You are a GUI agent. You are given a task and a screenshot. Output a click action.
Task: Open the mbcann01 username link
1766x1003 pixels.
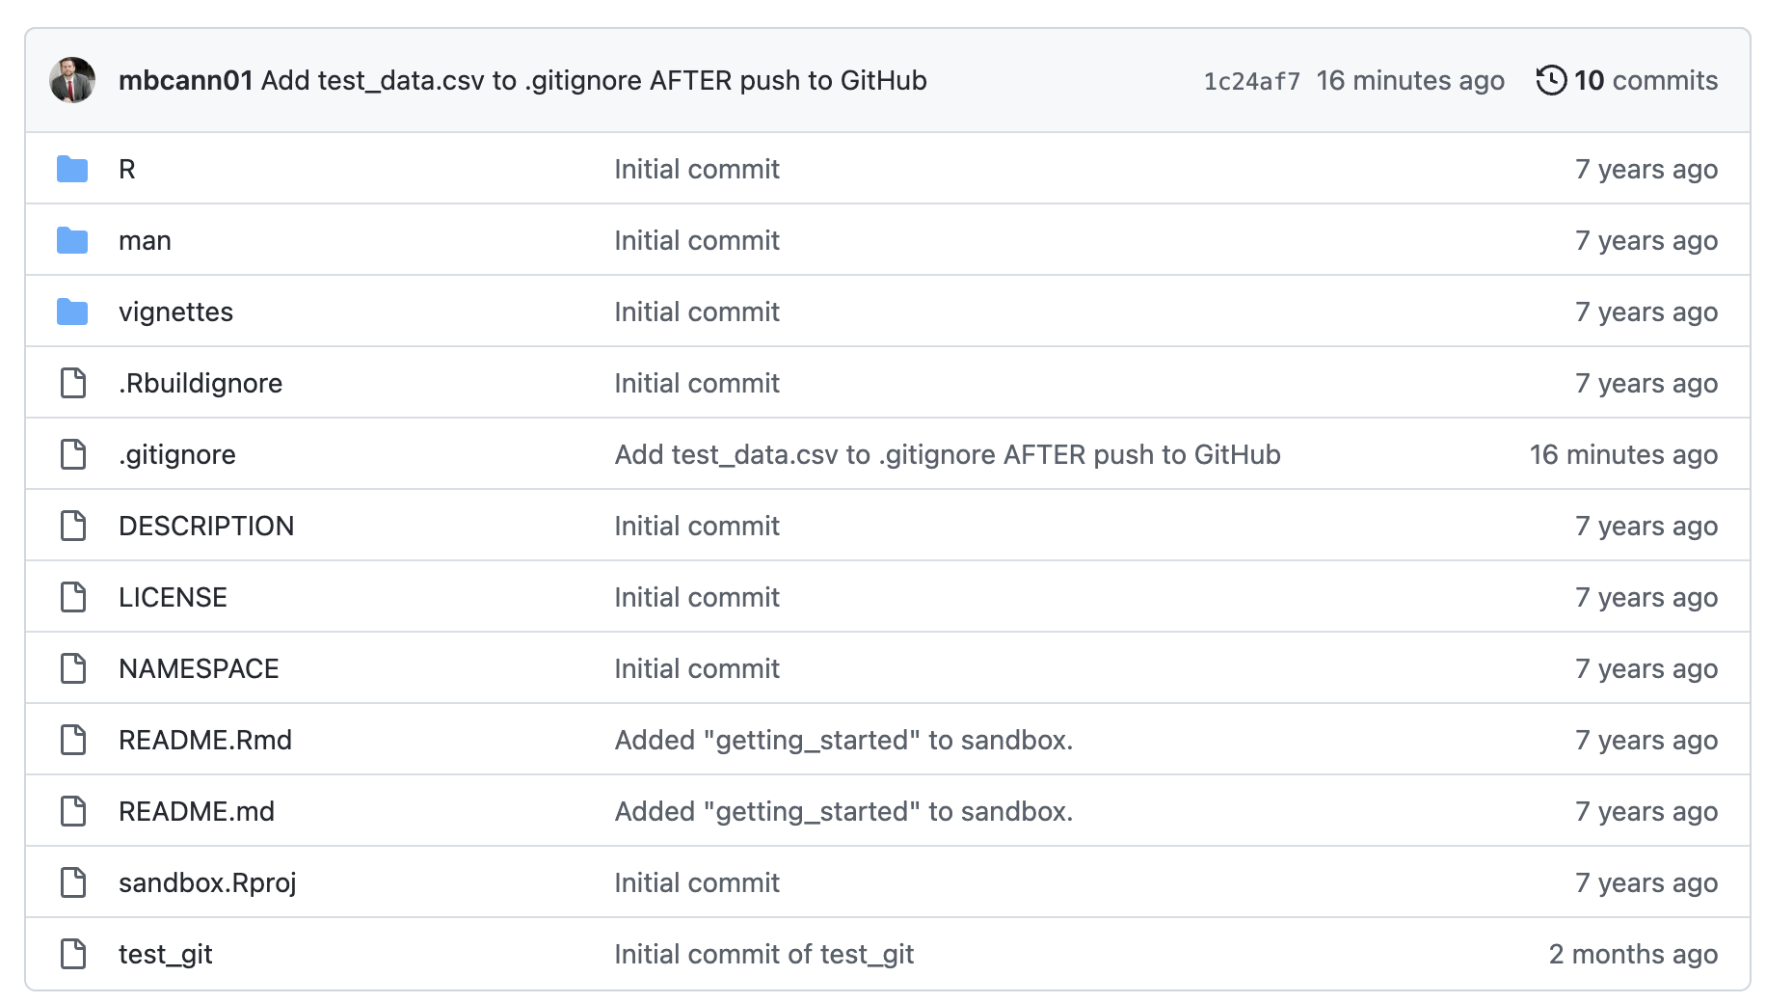coord(186,81)
